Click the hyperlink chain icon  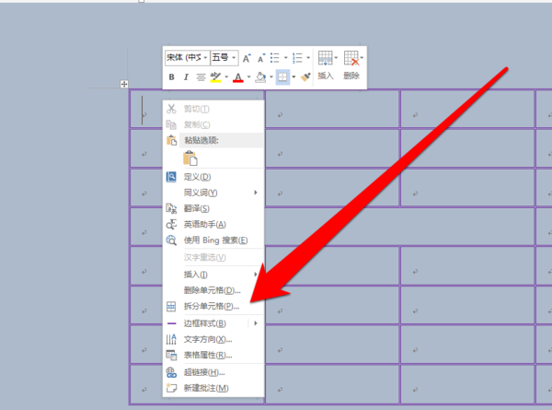click(171, 372)
